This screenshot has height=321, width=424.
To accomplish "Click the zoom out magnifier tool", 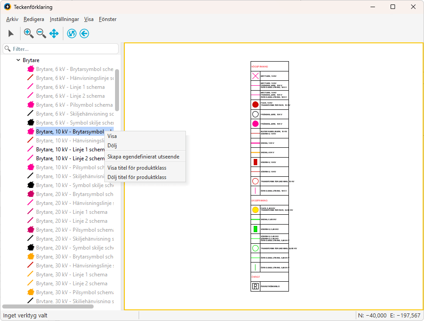I will (41, 33).
